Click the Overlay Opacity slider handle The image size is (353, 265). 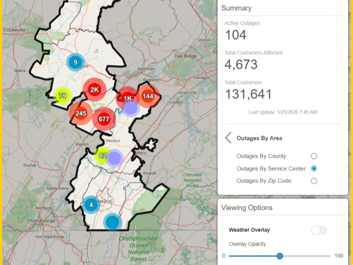280,256
